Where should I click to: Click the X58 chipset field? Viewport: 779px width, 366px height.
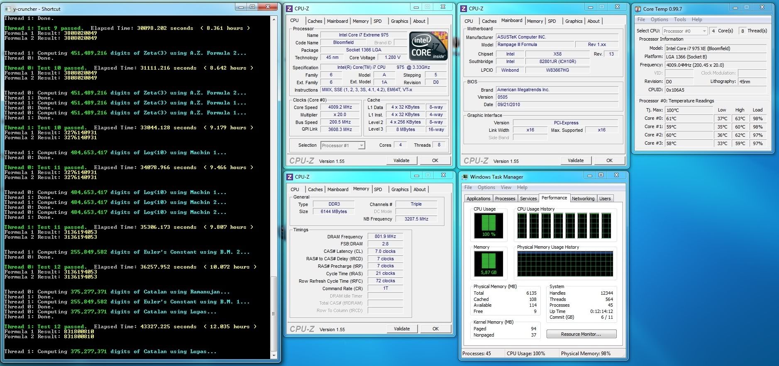click(x=557, y=54)
